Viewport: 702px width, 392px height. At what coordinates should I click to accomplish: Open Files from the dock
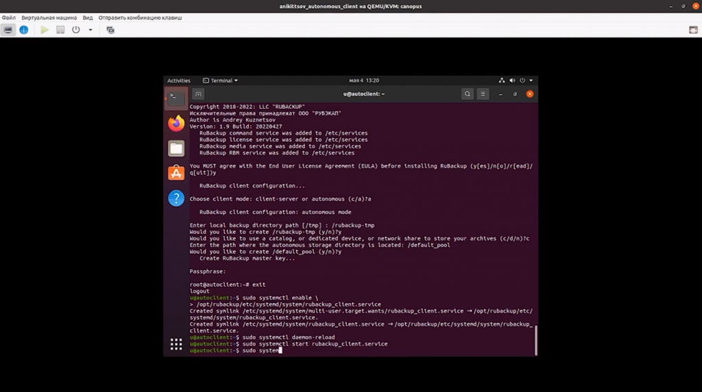(x=176, y=148)
